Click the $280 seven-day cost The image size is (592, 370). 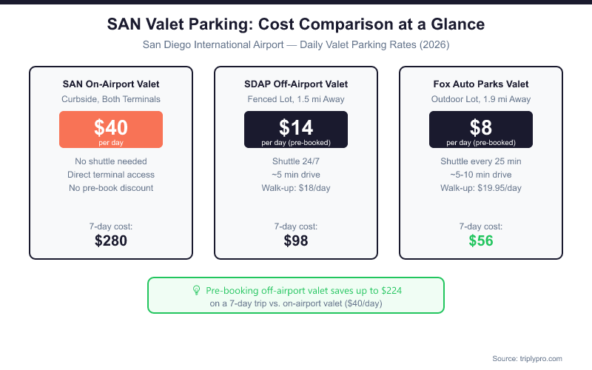[x=111, y=240]
